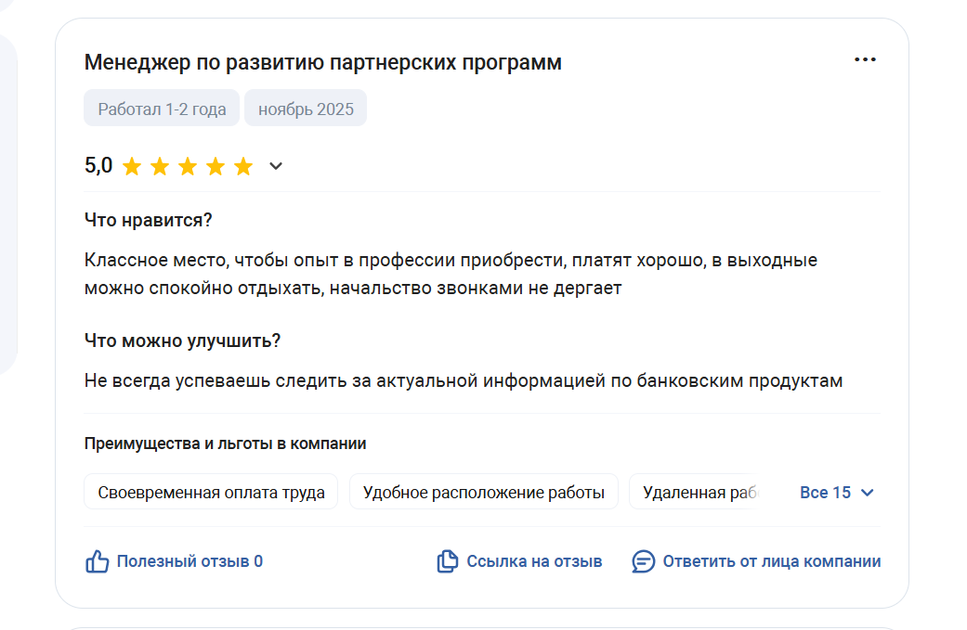This screenshot has width=967, height=630.
Task: Select the "Своевременная оплата труда" tag
Action: (211, 493)
